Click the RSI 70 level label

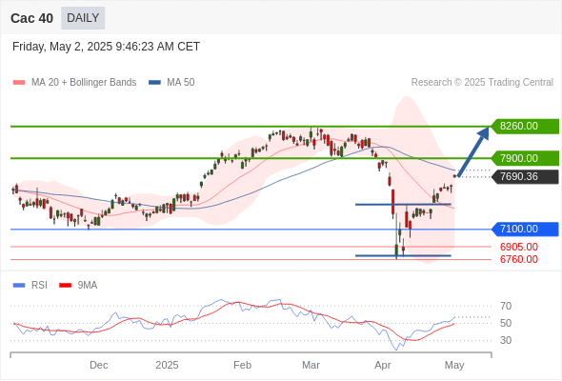(x=506, y=306)
